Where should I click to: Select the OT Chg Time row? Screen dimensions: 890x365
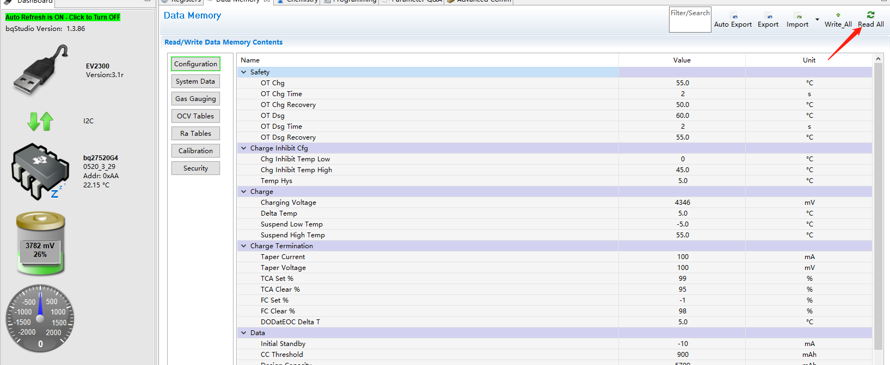pyautogui.click(x=555, y=94)
